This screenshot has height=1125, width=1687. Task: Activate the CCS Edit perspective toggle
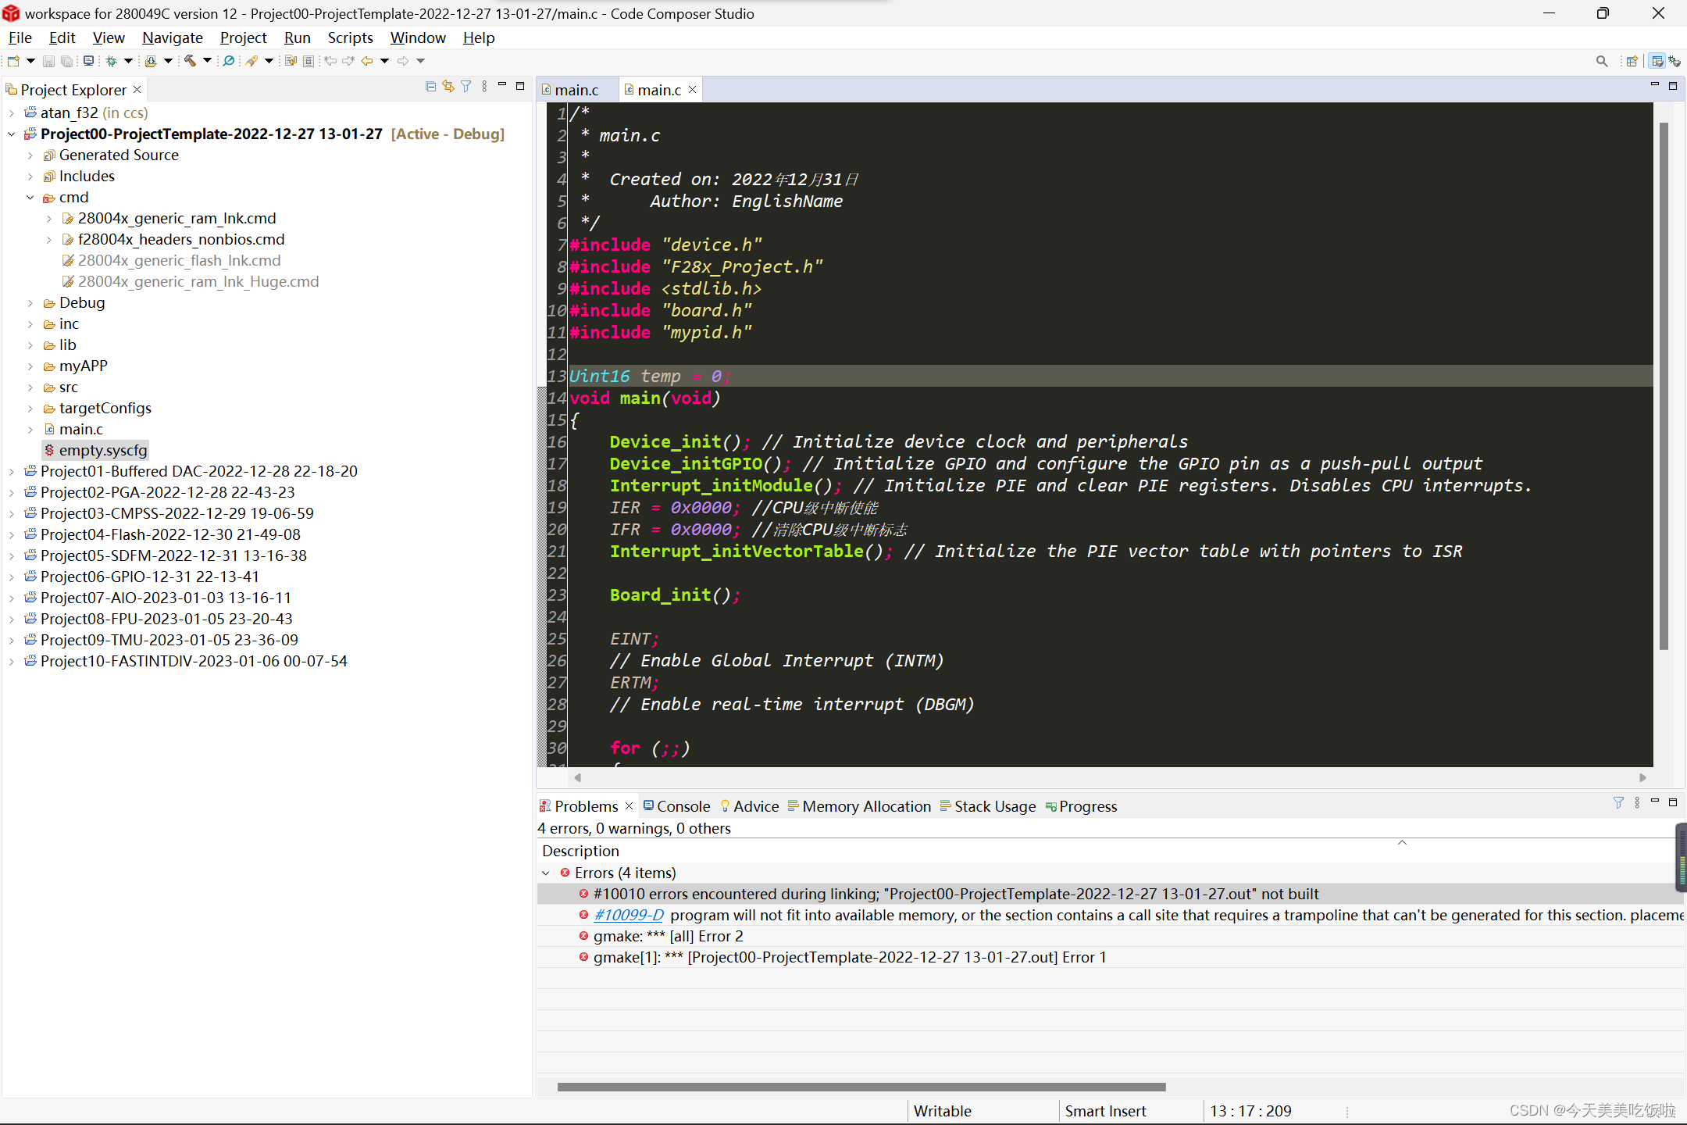click(1657, 60)
